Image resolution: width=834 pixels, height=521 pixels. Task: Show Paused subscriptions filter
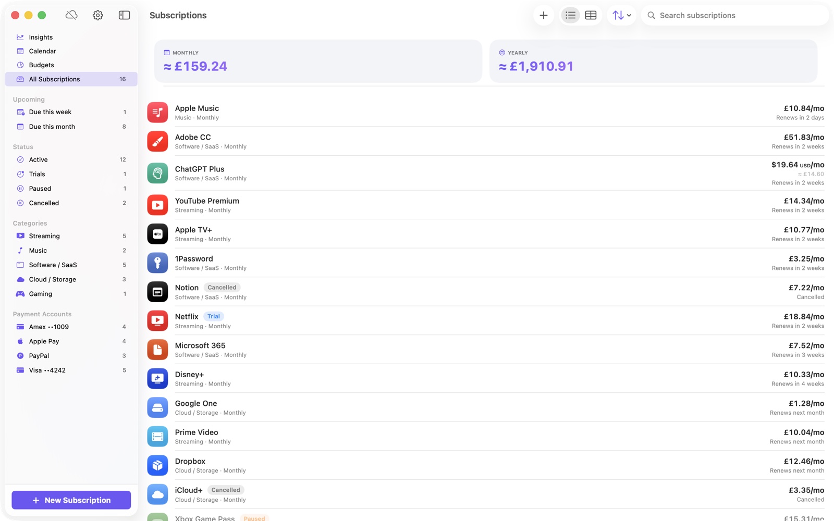71,189
